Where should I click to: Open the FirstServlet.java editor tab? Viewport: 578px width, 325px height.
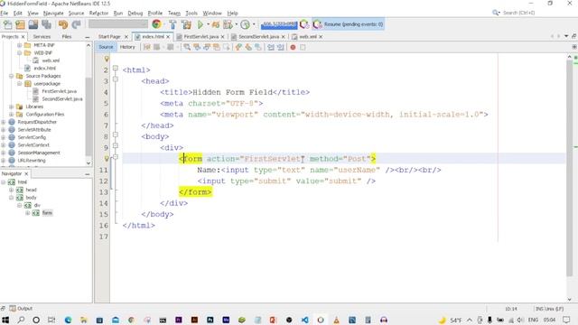[x=200, y=37]
